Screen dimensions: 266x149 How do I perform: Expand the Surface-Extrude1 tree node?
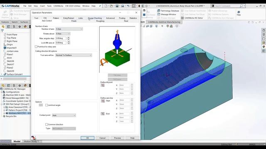[2, 74]
